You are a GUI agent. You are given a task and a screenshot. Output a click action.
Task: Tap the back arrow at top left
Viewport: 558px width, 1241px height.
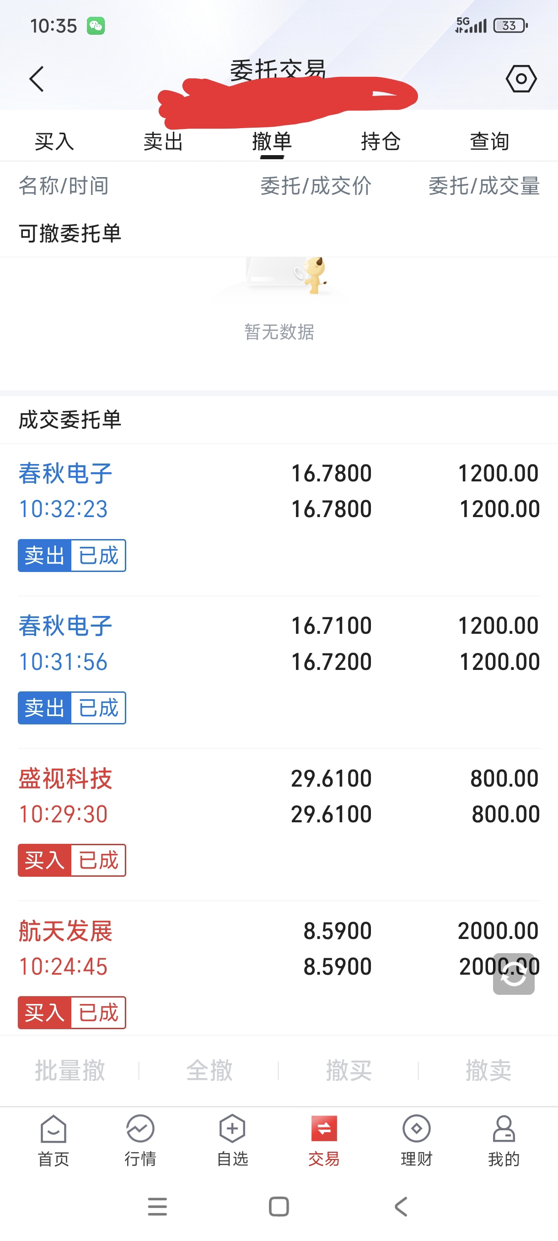(37, 79)
